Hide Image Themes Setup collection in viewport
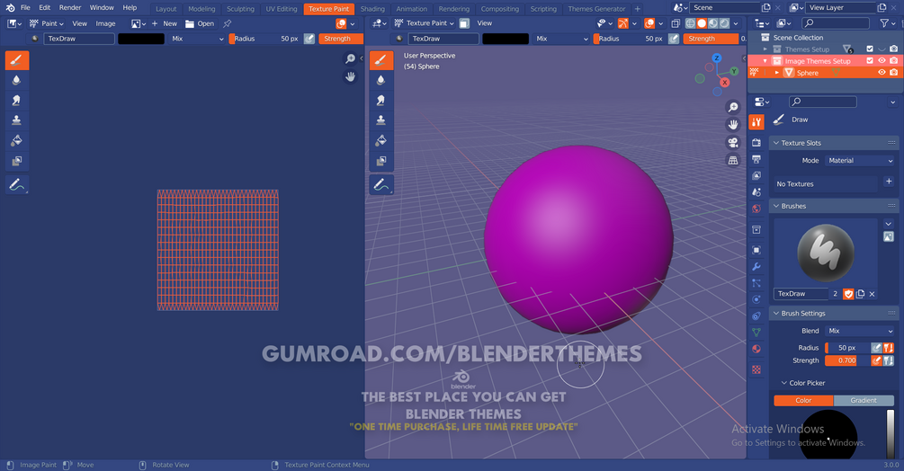 (882, 60)
